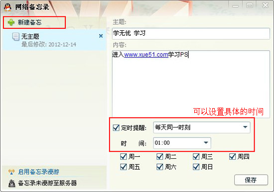Click the 保存 save button
Screen dimensions: 274x192
[251, 180]
